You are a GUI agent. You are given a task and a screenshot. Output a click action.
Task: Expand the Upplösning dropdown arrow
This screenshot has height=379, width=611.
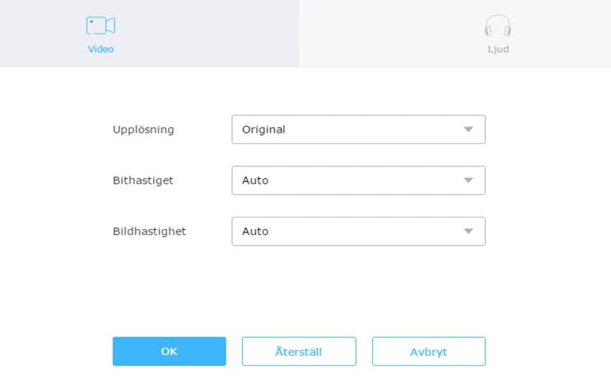(469, 129)
